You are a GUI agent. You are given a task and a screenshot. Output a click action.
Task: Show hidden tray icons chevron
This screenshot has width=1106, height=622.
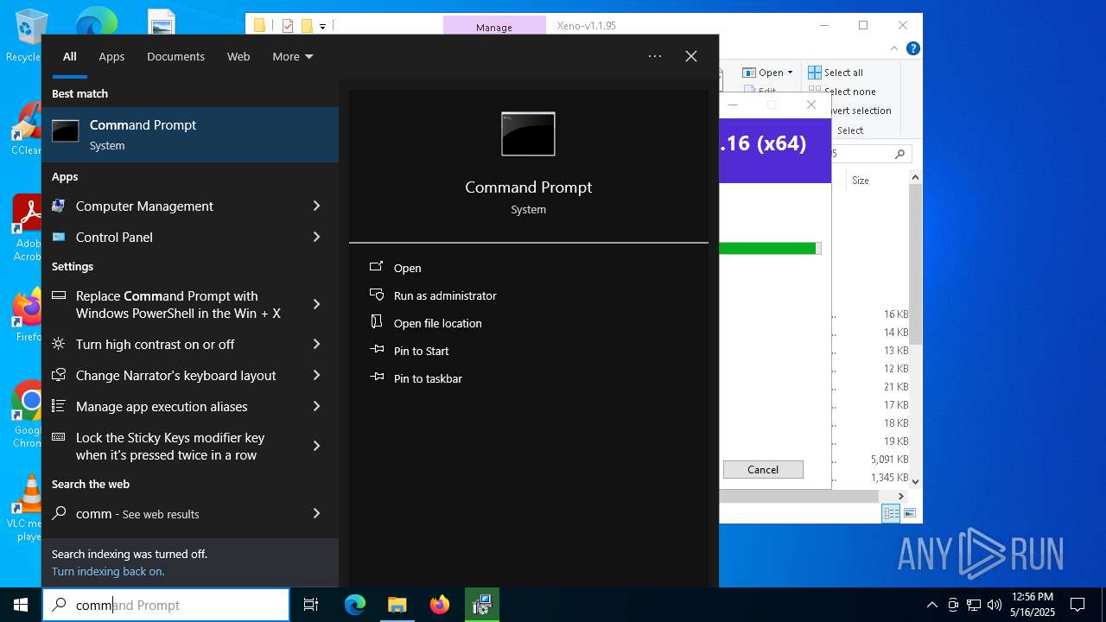(931, 605)
